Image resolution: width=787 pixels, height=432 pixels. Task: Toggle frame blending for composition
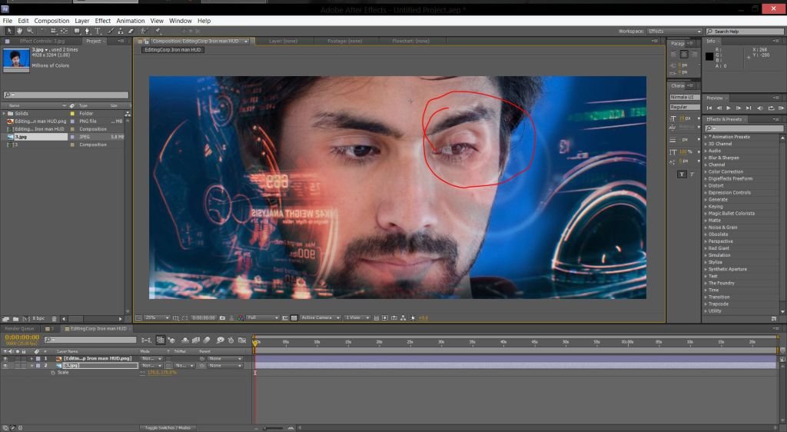196,341
